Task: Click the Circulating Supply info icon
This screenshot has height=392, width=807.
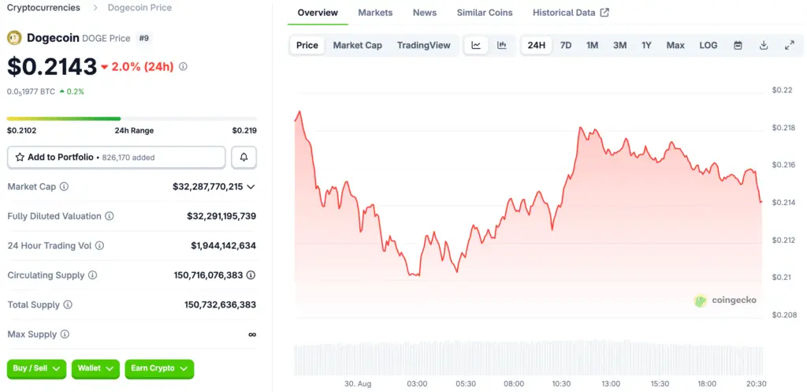Action: [x=92, y=275]
